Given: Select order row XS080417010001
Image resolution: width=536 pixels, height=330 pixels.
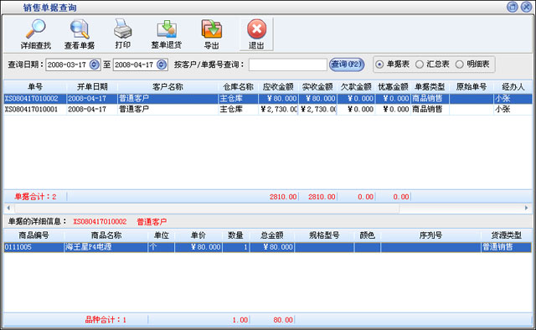Looking at the screenshot, I should pos(268,110).
